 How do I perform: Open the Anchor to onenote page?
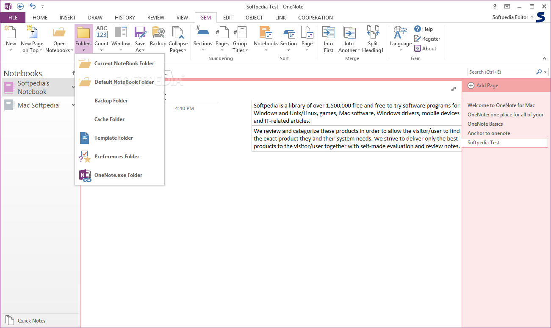point(489,133)
